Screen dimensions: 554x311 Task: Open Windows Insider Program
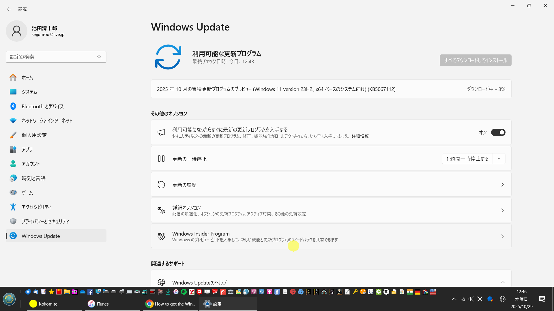click(x=331, y=236)
